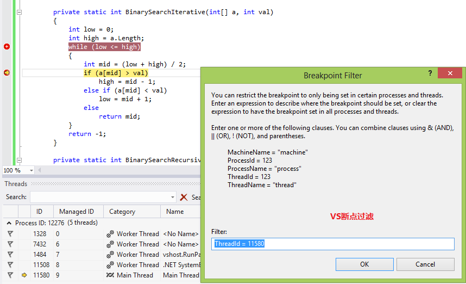Click the Main Thread name cell

181,275
